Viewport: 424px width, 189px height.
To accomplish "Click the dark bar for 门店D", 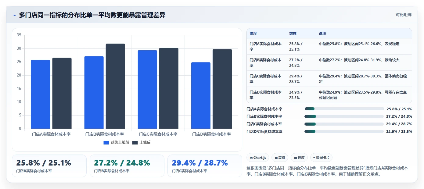I will pos(222,89).
